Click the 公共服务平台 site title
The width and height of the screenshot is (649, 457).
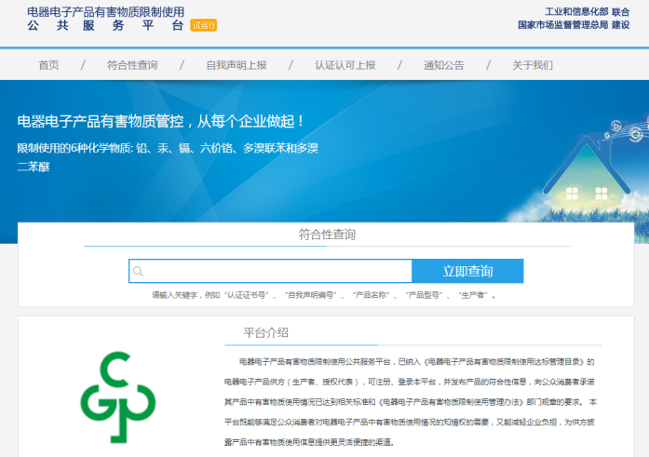(105, 26)
